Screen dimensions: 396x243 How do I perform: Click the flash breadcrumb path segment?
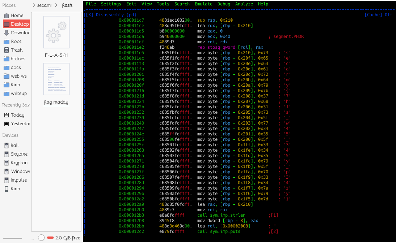pos(67,5)
